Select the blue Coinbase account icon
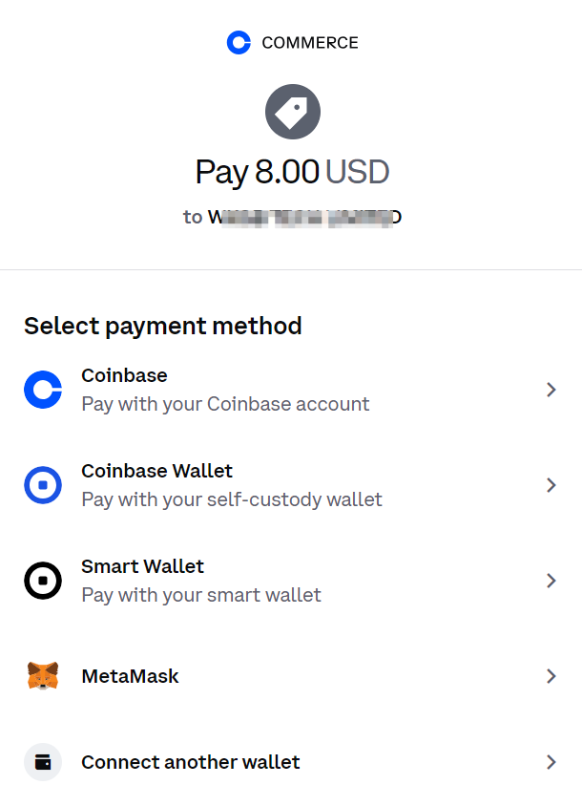This screenshot has width=582, height=806. pyautogui.click(x=43, y=390)
